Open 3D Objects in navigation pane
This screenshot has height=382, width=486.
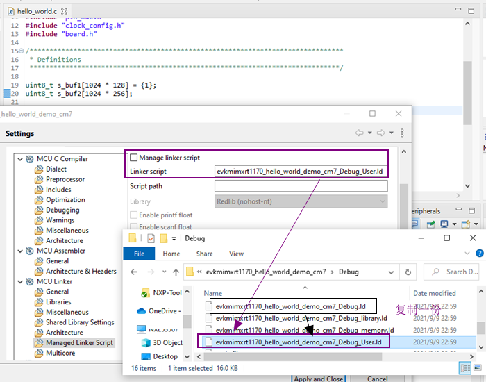(x=162, y=342)
